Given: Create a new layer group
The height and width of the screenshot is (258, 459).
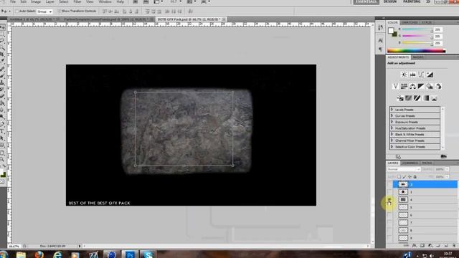Looking at the screenshot, I should tap(438, 246).
